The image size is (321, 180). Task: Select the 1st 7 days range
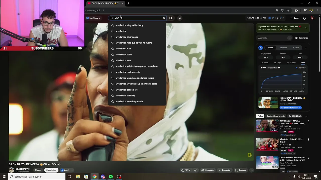277,63
